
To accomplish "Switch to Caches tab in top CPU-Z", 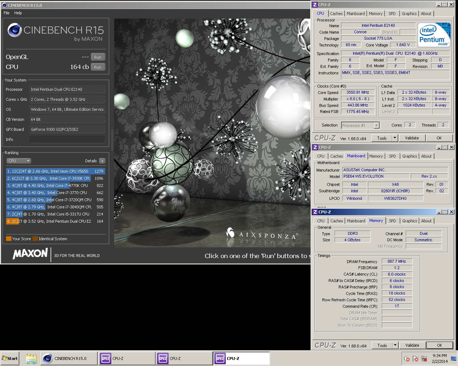I will 336,14.
